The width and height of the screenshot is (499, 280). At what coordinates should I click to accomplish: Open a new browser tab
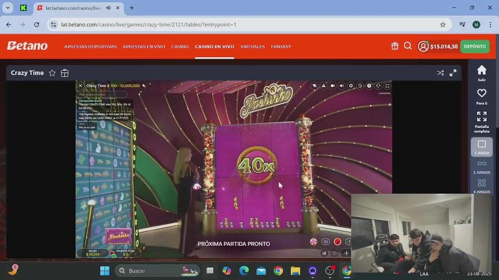[132, 8]
